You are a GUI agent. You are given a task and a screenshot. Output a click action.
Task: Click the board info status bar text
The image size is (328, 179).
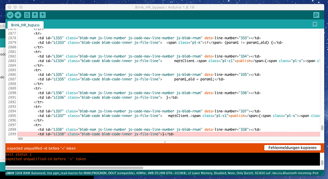(x=162, y=173)
